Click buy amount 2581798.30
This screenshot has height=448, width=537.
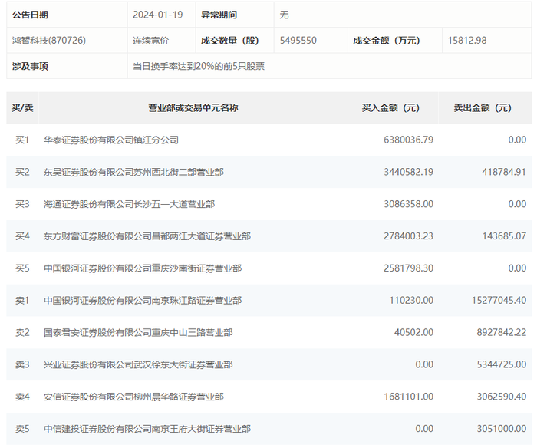pos(408,268)
